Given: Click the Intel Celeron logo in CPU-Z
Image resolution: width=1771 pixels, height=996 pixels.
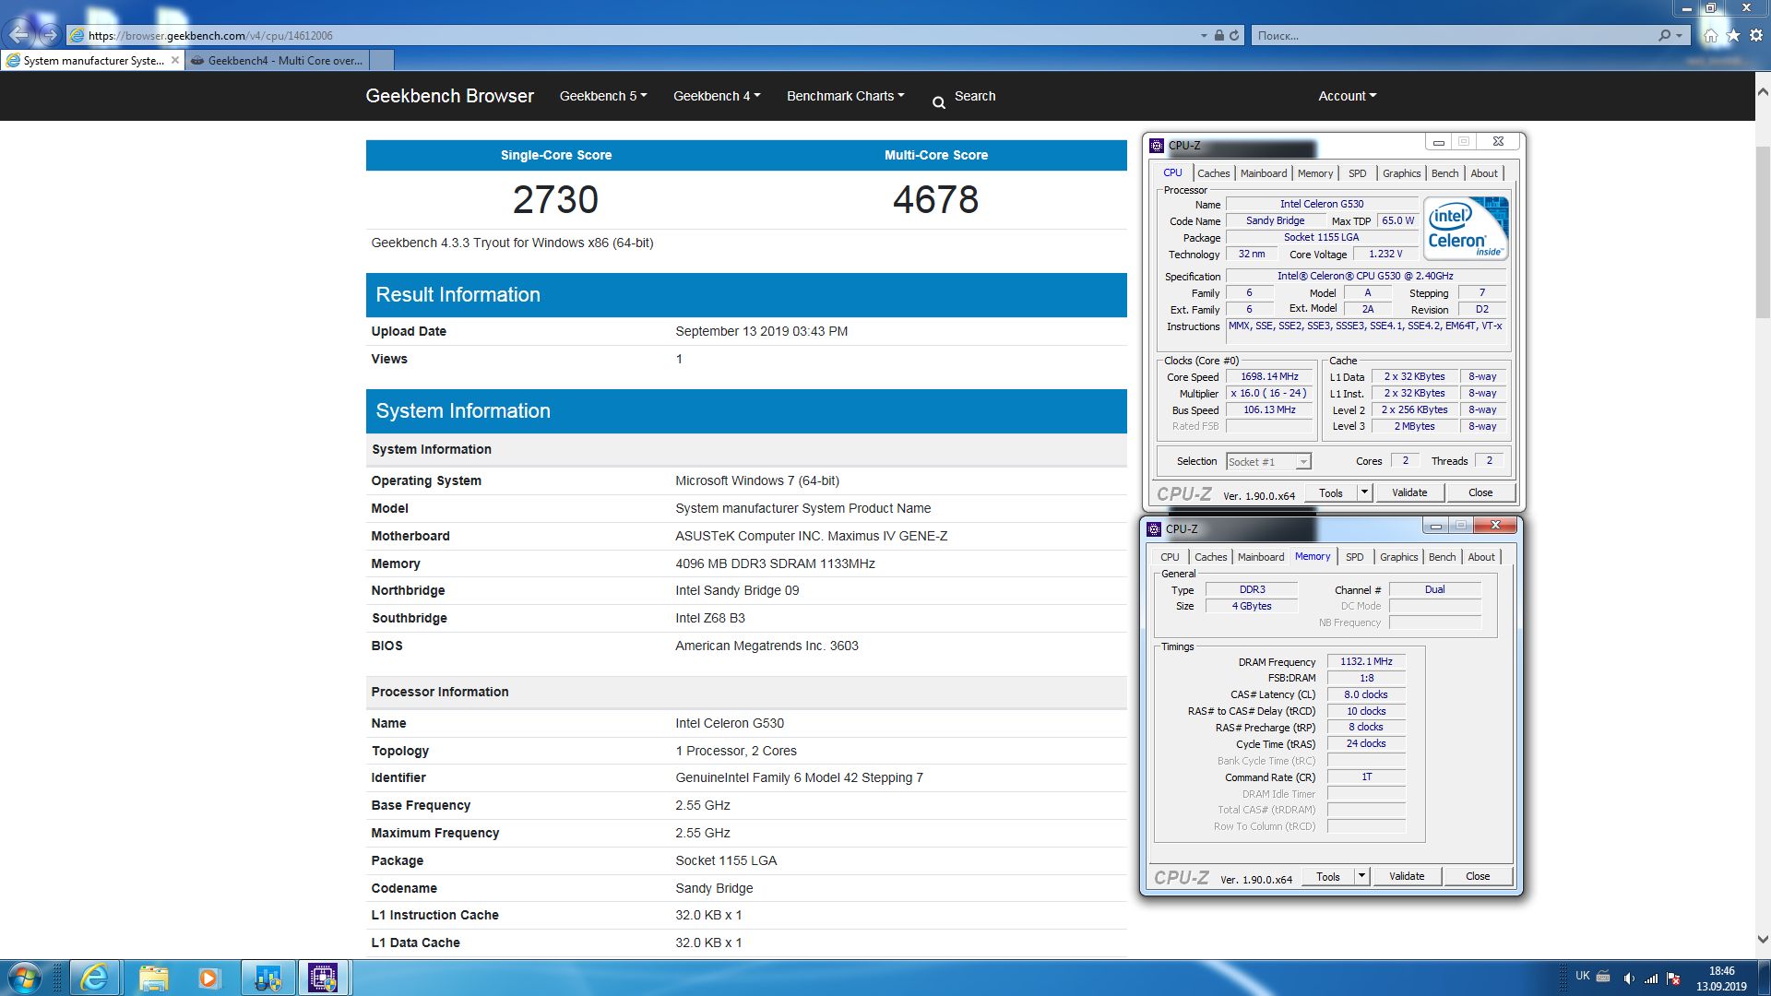Looking at the screenshot, I should tap(1466, 228).
